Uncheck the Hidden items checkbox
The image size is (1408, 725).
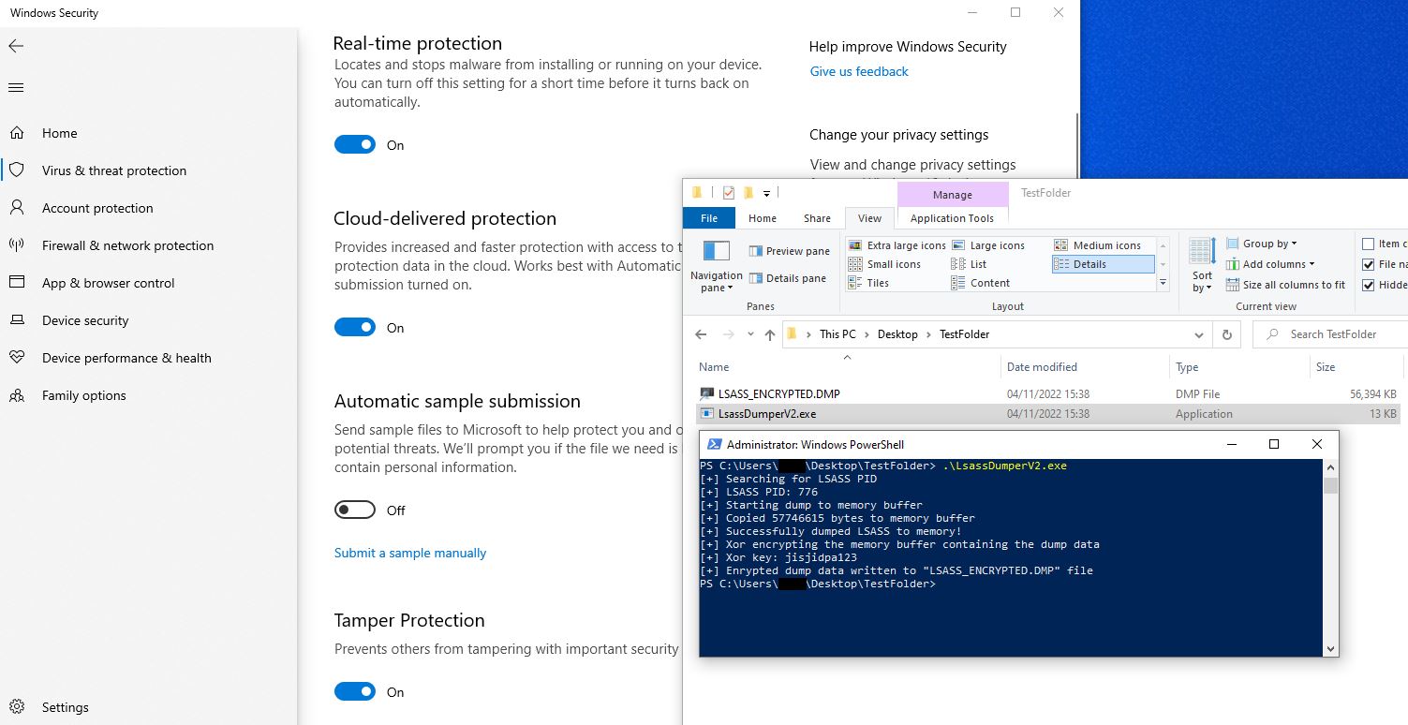coord(1369,285)
